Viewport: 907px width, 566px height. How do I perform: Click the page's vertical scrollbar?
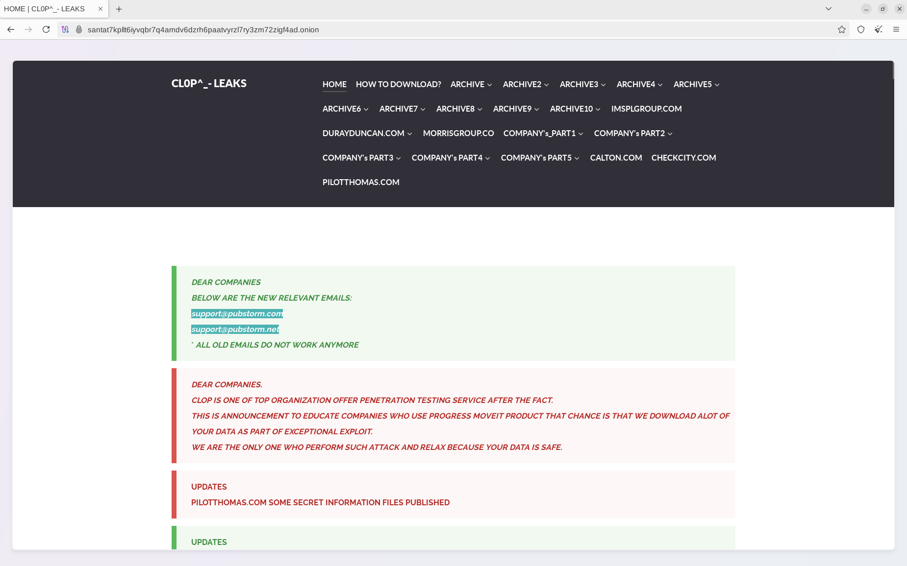(893, 71)
